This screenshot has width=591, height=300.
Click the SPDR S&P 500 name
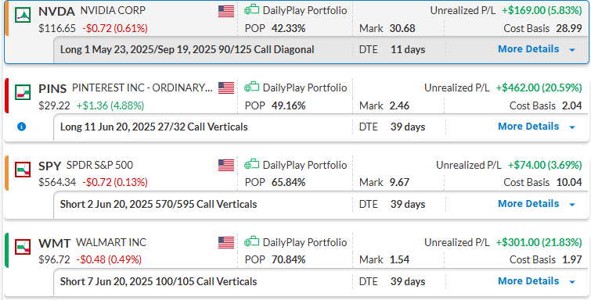(x=100, y=166)
